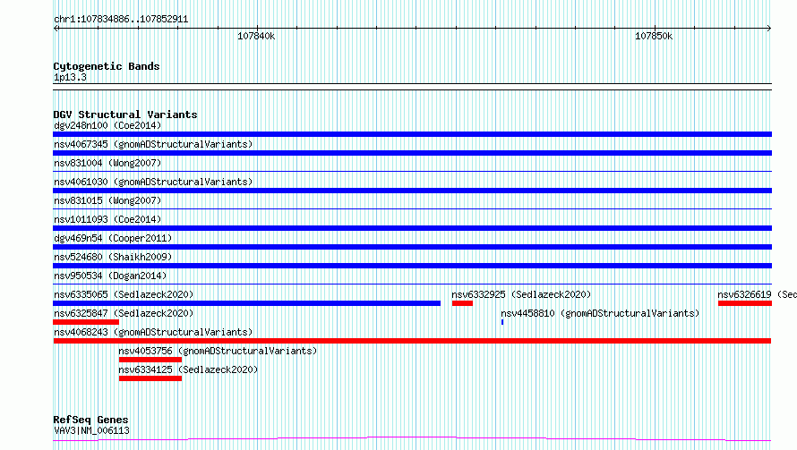Select nsv524680 (Shaikh2009) label

[113, 257]
